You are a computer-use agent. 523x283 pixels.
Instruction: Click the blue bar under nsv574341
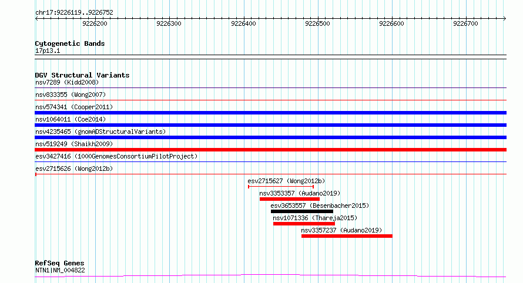tap(270, 113)
